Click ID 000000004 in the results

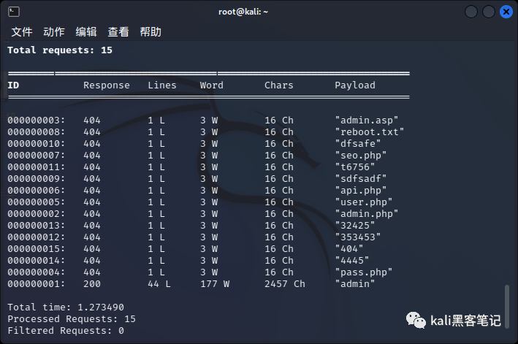point(37,272)
